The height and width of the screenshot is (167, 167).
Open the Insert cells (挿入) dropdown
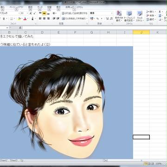coord(151,12)
